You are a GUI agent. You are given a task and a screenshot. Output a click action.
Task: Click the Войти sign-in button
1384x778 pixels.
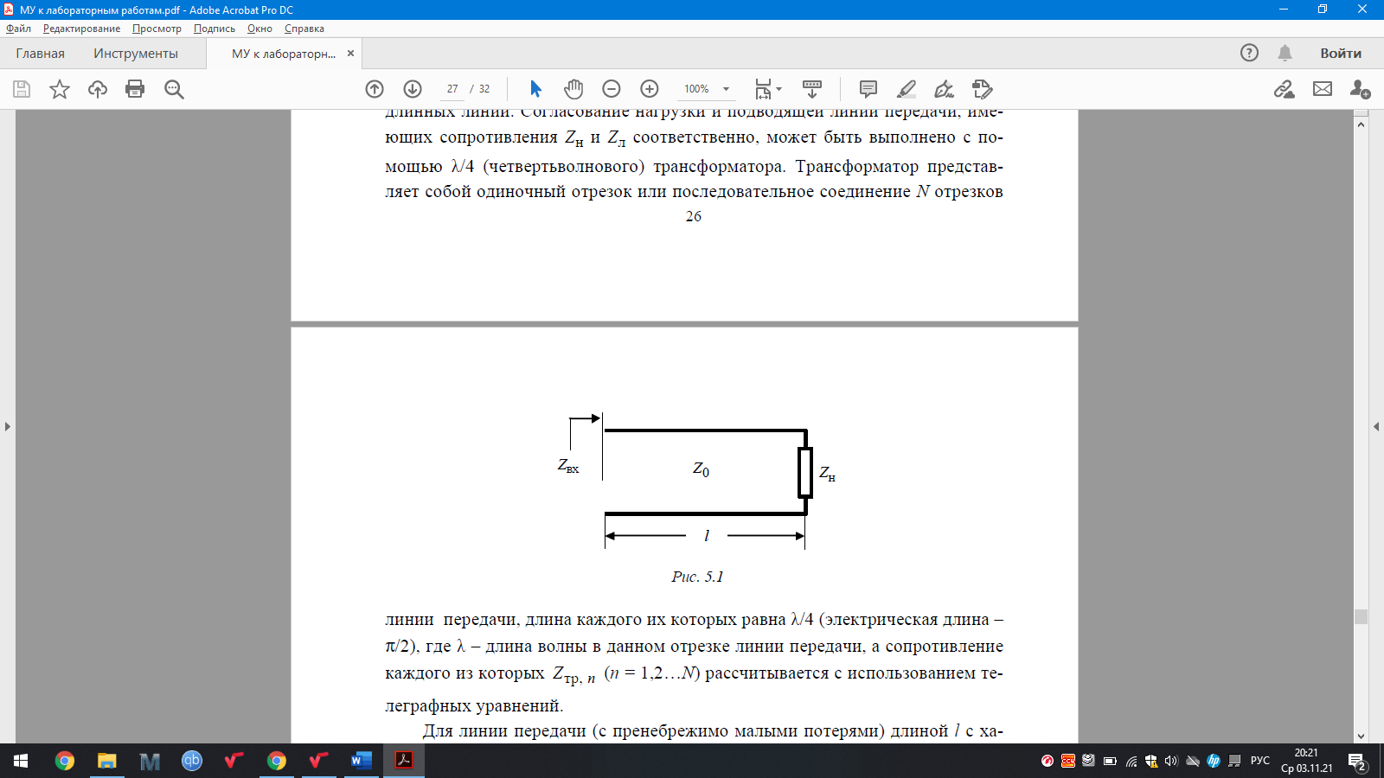point(1341,54)
